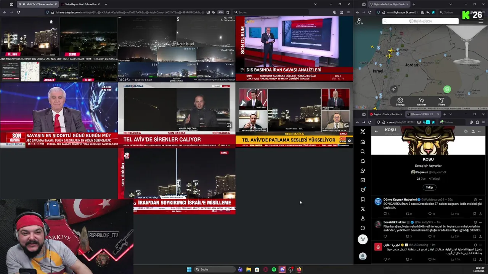Click the Windows Start button
This screenshot has width=488, height=274.
(x=189, y=269)
